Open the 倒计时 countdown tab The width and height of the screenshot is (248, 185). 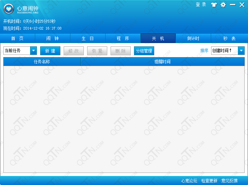coord(193,38)
